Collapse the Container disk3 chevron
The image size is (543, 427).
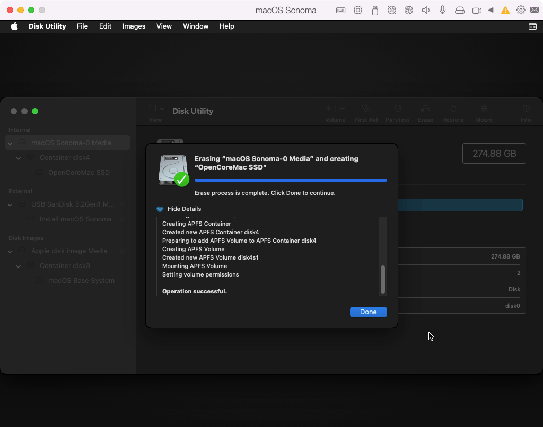19,266
